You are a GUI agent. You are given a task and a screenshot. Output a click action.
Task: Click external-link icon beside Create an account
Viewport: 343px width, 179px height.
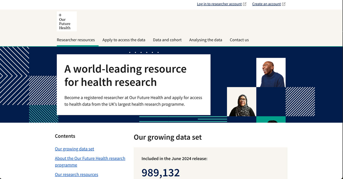(x=284, y=4)
